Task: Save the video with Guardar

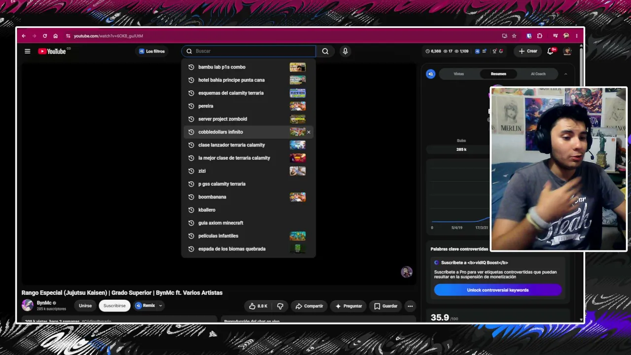Action: 386,306
